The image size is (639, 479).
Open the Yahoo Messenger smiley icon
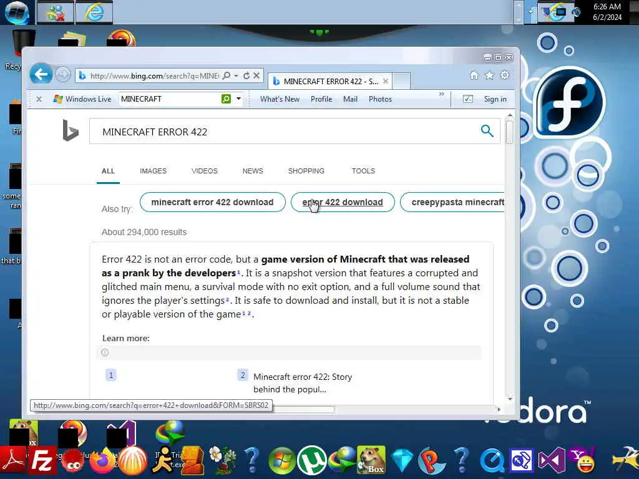583,460
